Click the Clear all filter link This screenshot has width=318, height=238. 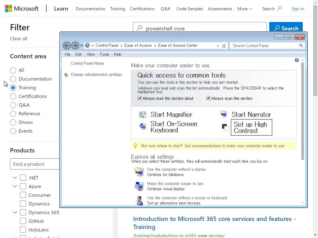point(18,39)
